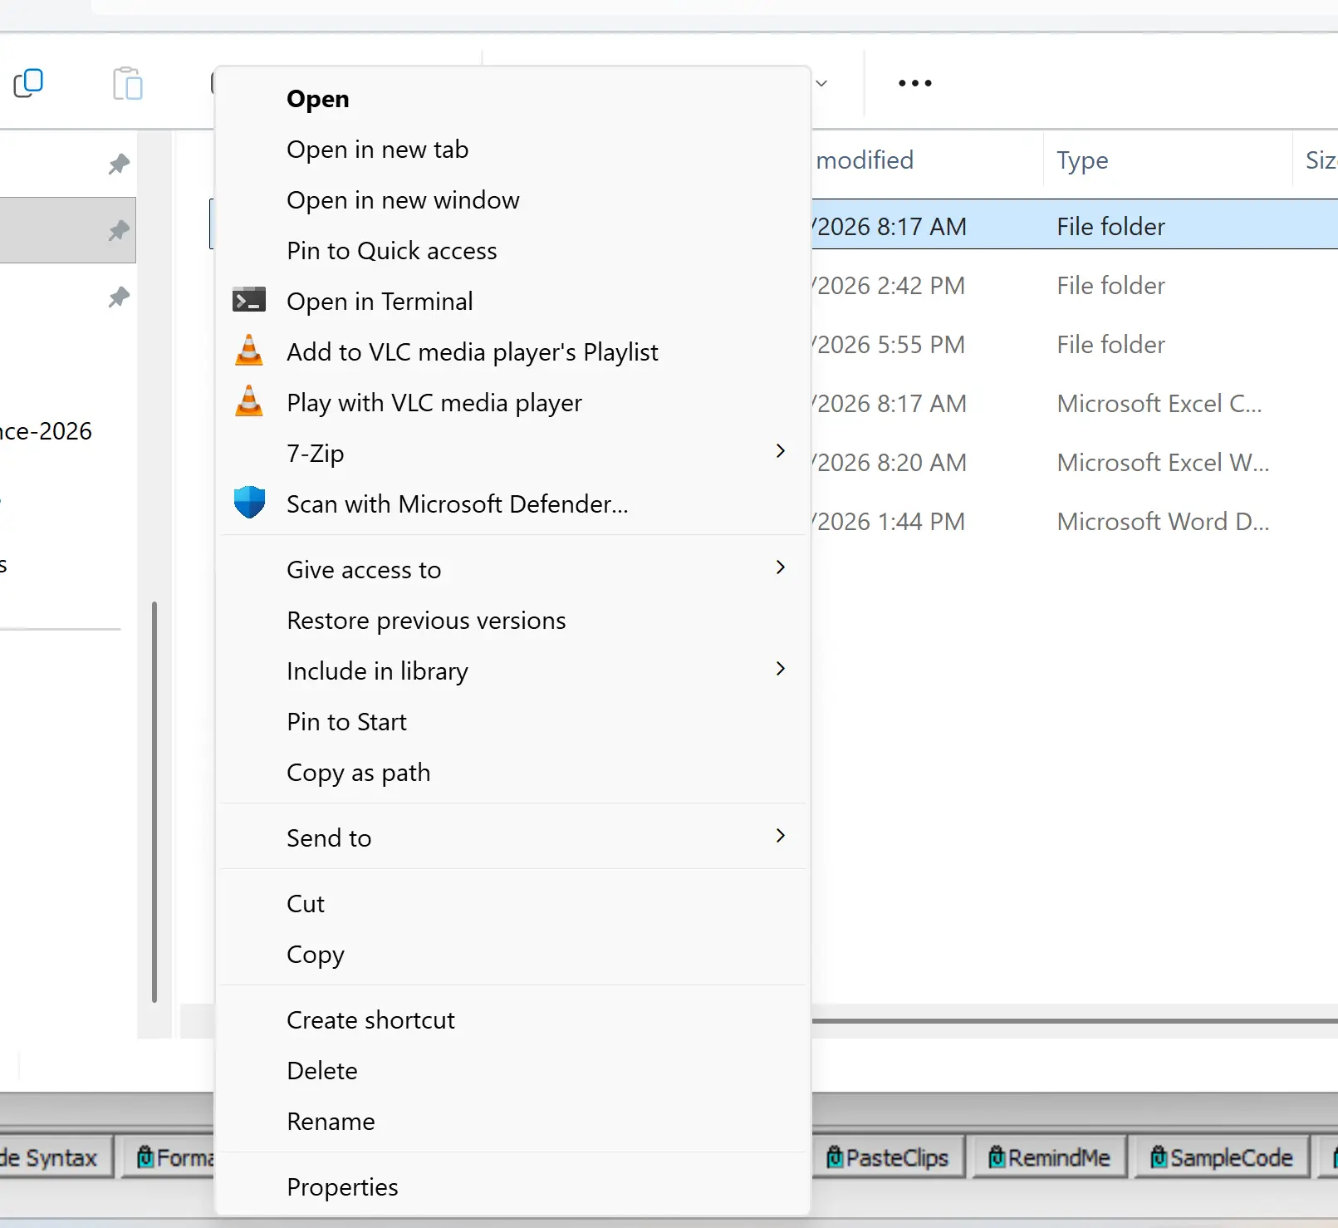This screenshot has width=1338, height=1228.
Task: Select the highlighted File folder row at 8:17 AM
Action: coord(1075,225)
